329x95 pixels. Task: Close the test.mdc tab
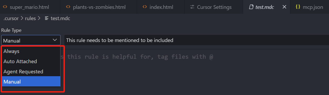pyautogui.click(x=284, y=7)
